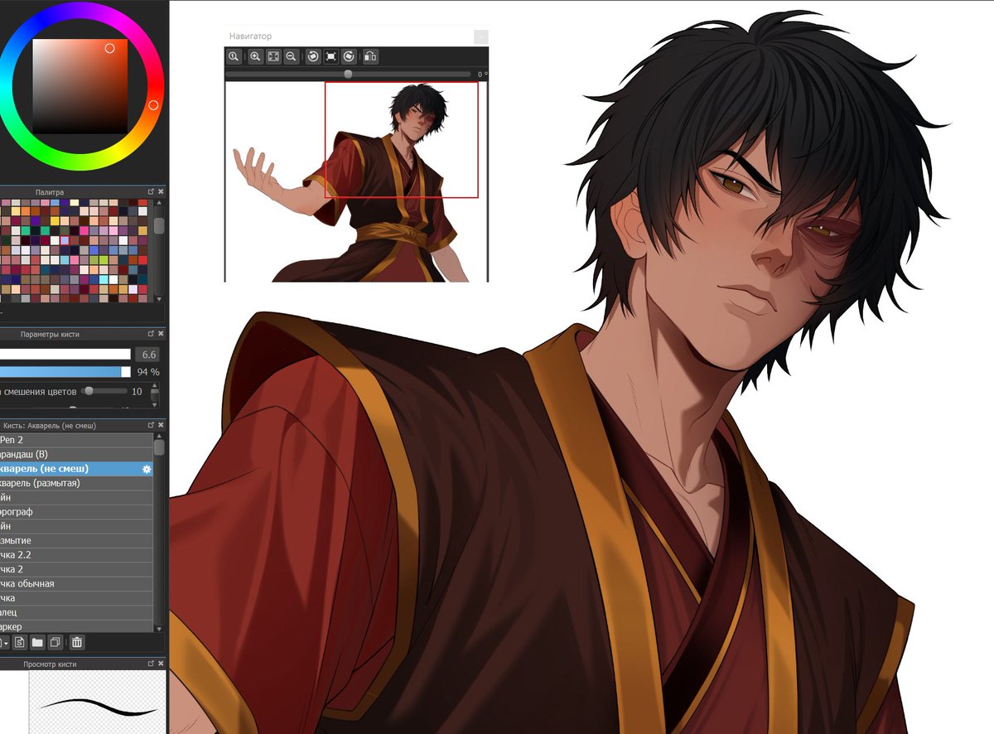The width and height of the screenshot is (994, 734).
Task: Create a brush folder
Action: (x=37, y=642)
